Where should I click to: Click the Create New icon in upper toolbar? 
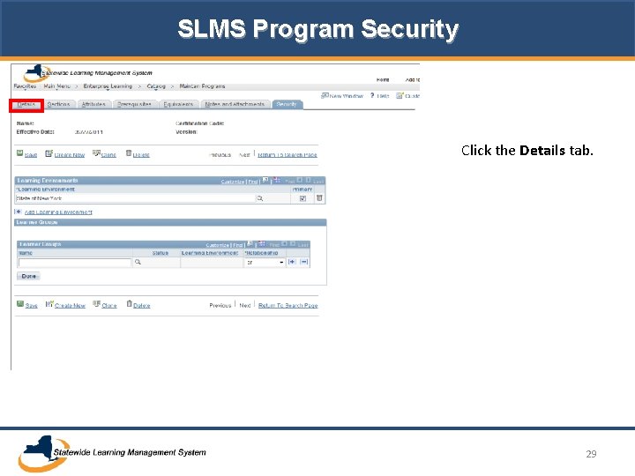[x=49, y=153]
